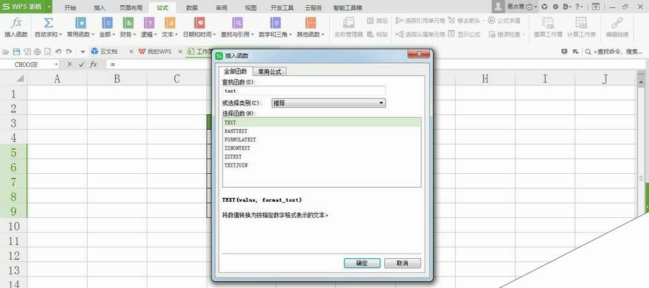Image resolution: width=649 pixels, height=288 pixels.
Task: Click the print icon in quick toolbar
Action: 37,52
